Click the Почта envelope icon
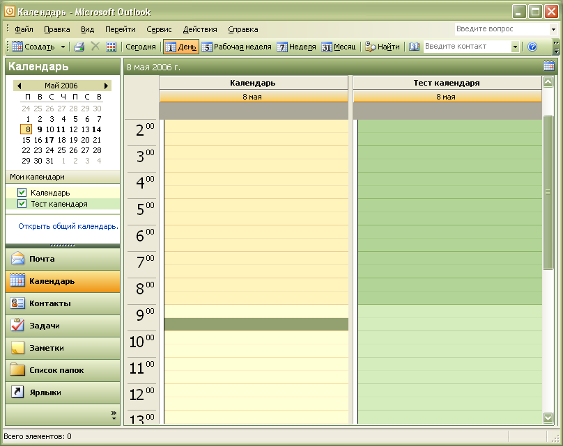Screen dimensions: 563x446 [17, 259]
